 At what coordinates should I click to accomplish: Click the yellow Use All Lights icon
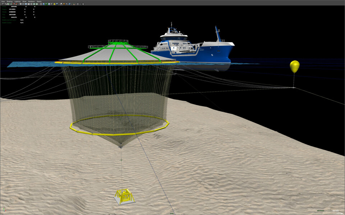tap(54, 4)
